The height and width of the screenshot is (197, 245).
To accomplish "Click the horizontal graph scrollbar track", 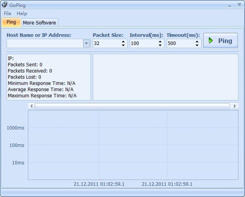I will click(x=132, y=106).
